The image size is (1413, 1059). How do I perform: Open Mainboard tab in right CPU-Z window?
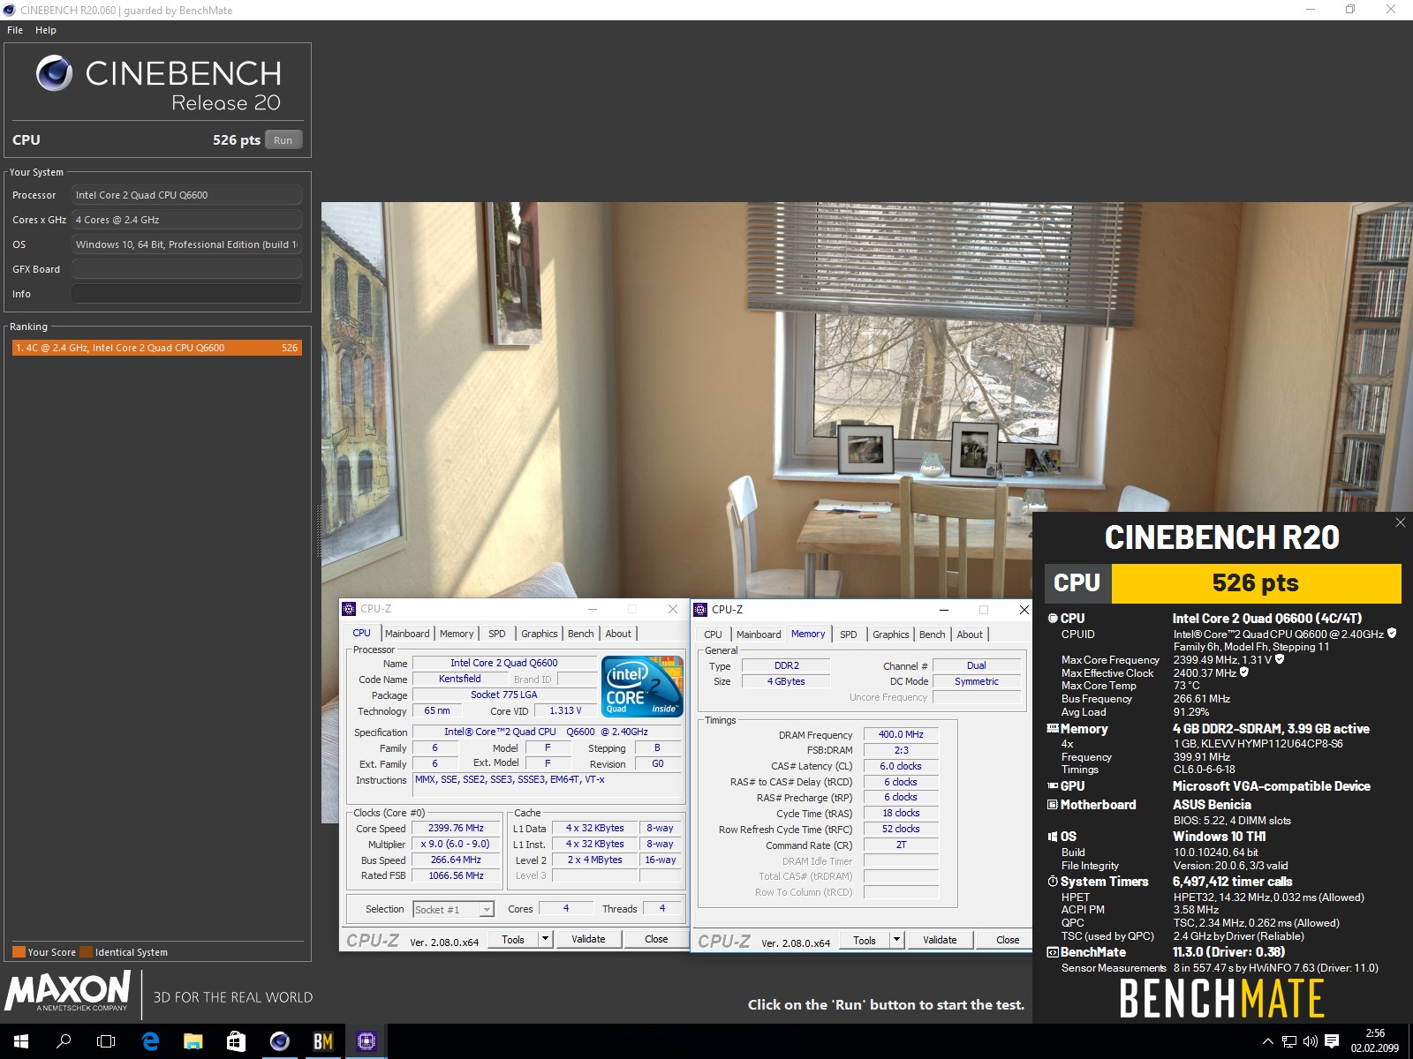point(759,635)
